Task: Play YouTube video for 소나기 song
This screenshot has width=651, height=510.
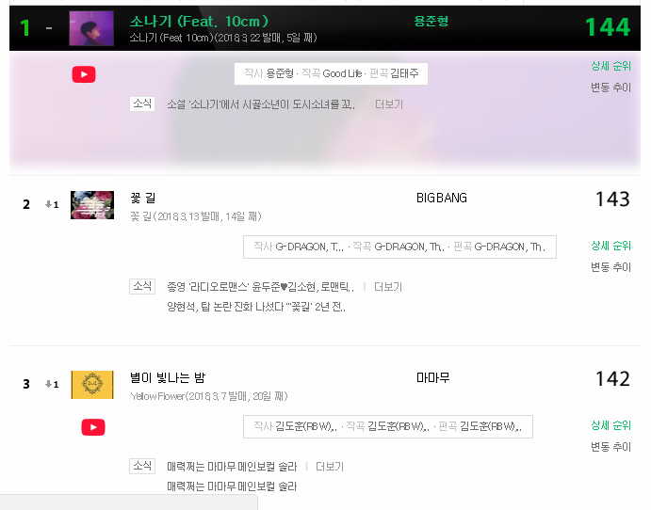Action: 84,74
